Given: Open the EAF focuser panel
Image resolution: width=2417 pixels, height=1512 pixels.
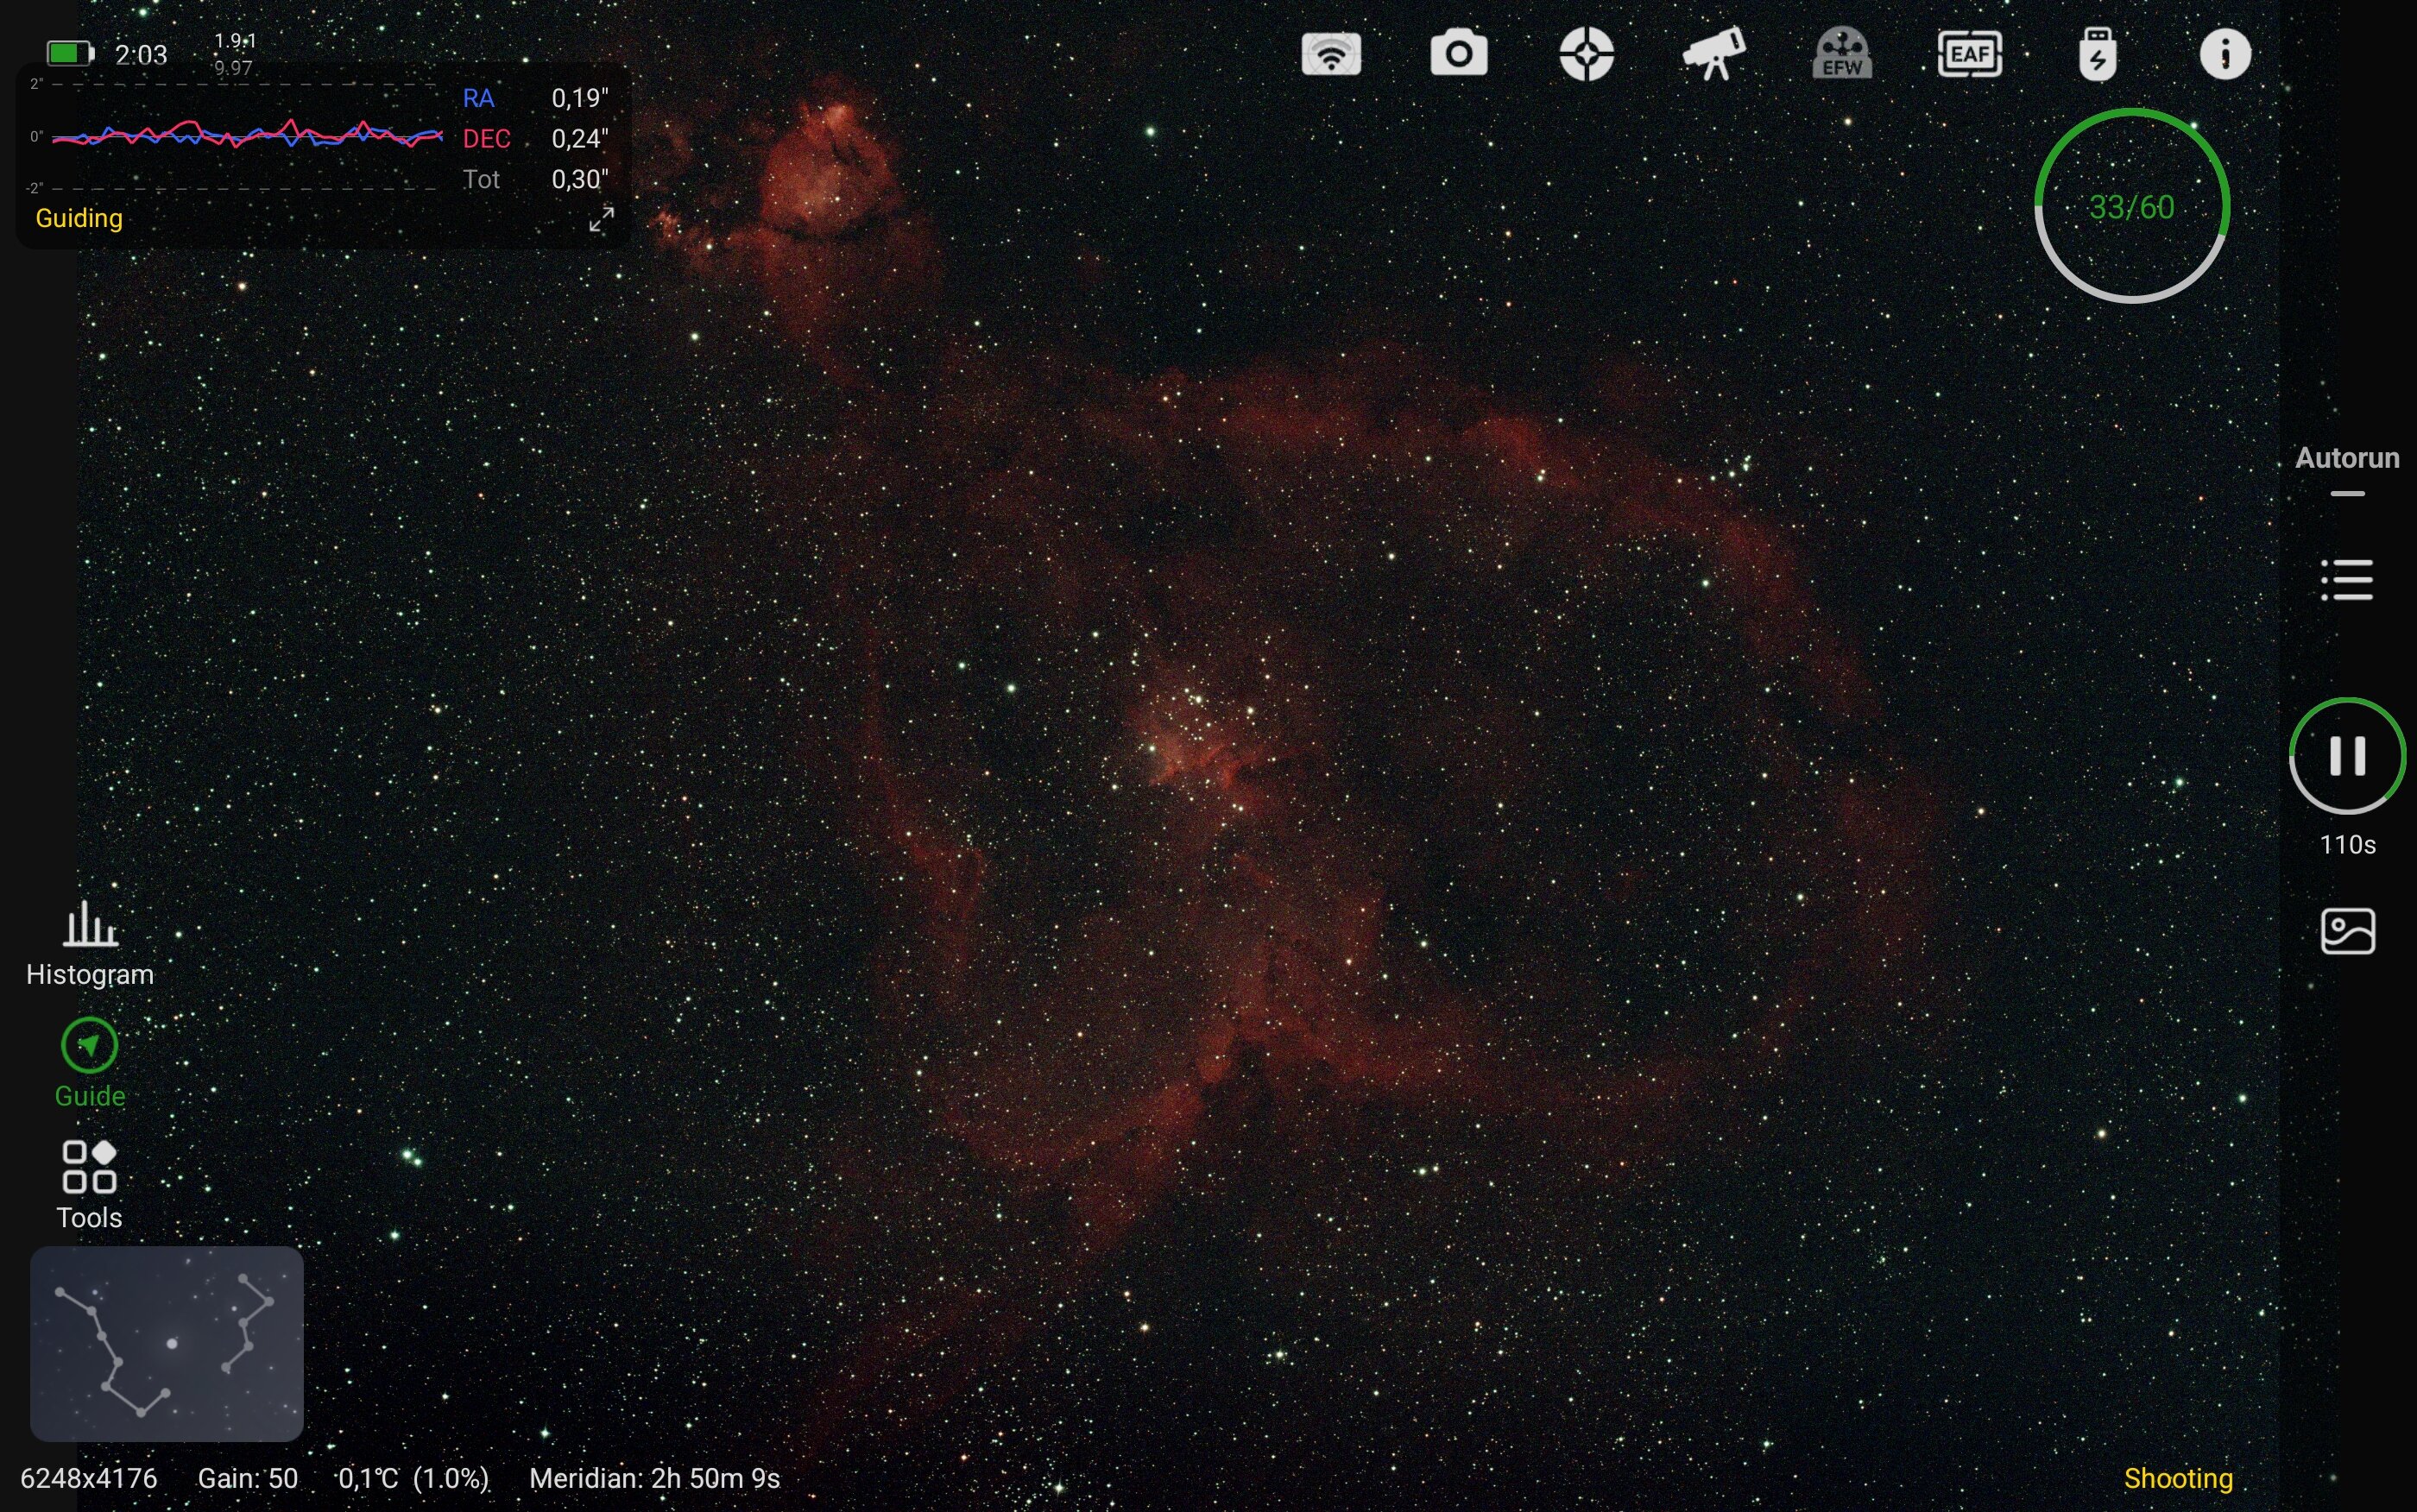Looking at the screenshot, I should click(1969, 54).
